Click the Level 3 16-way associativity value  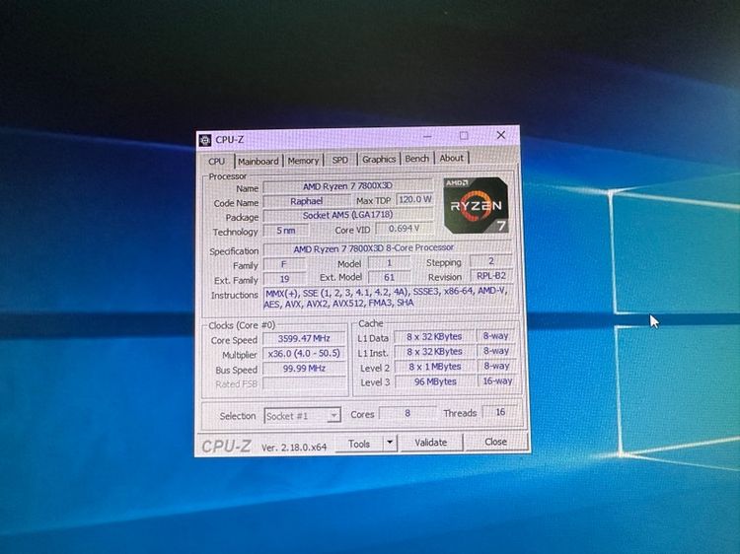(x=497, y=381)
